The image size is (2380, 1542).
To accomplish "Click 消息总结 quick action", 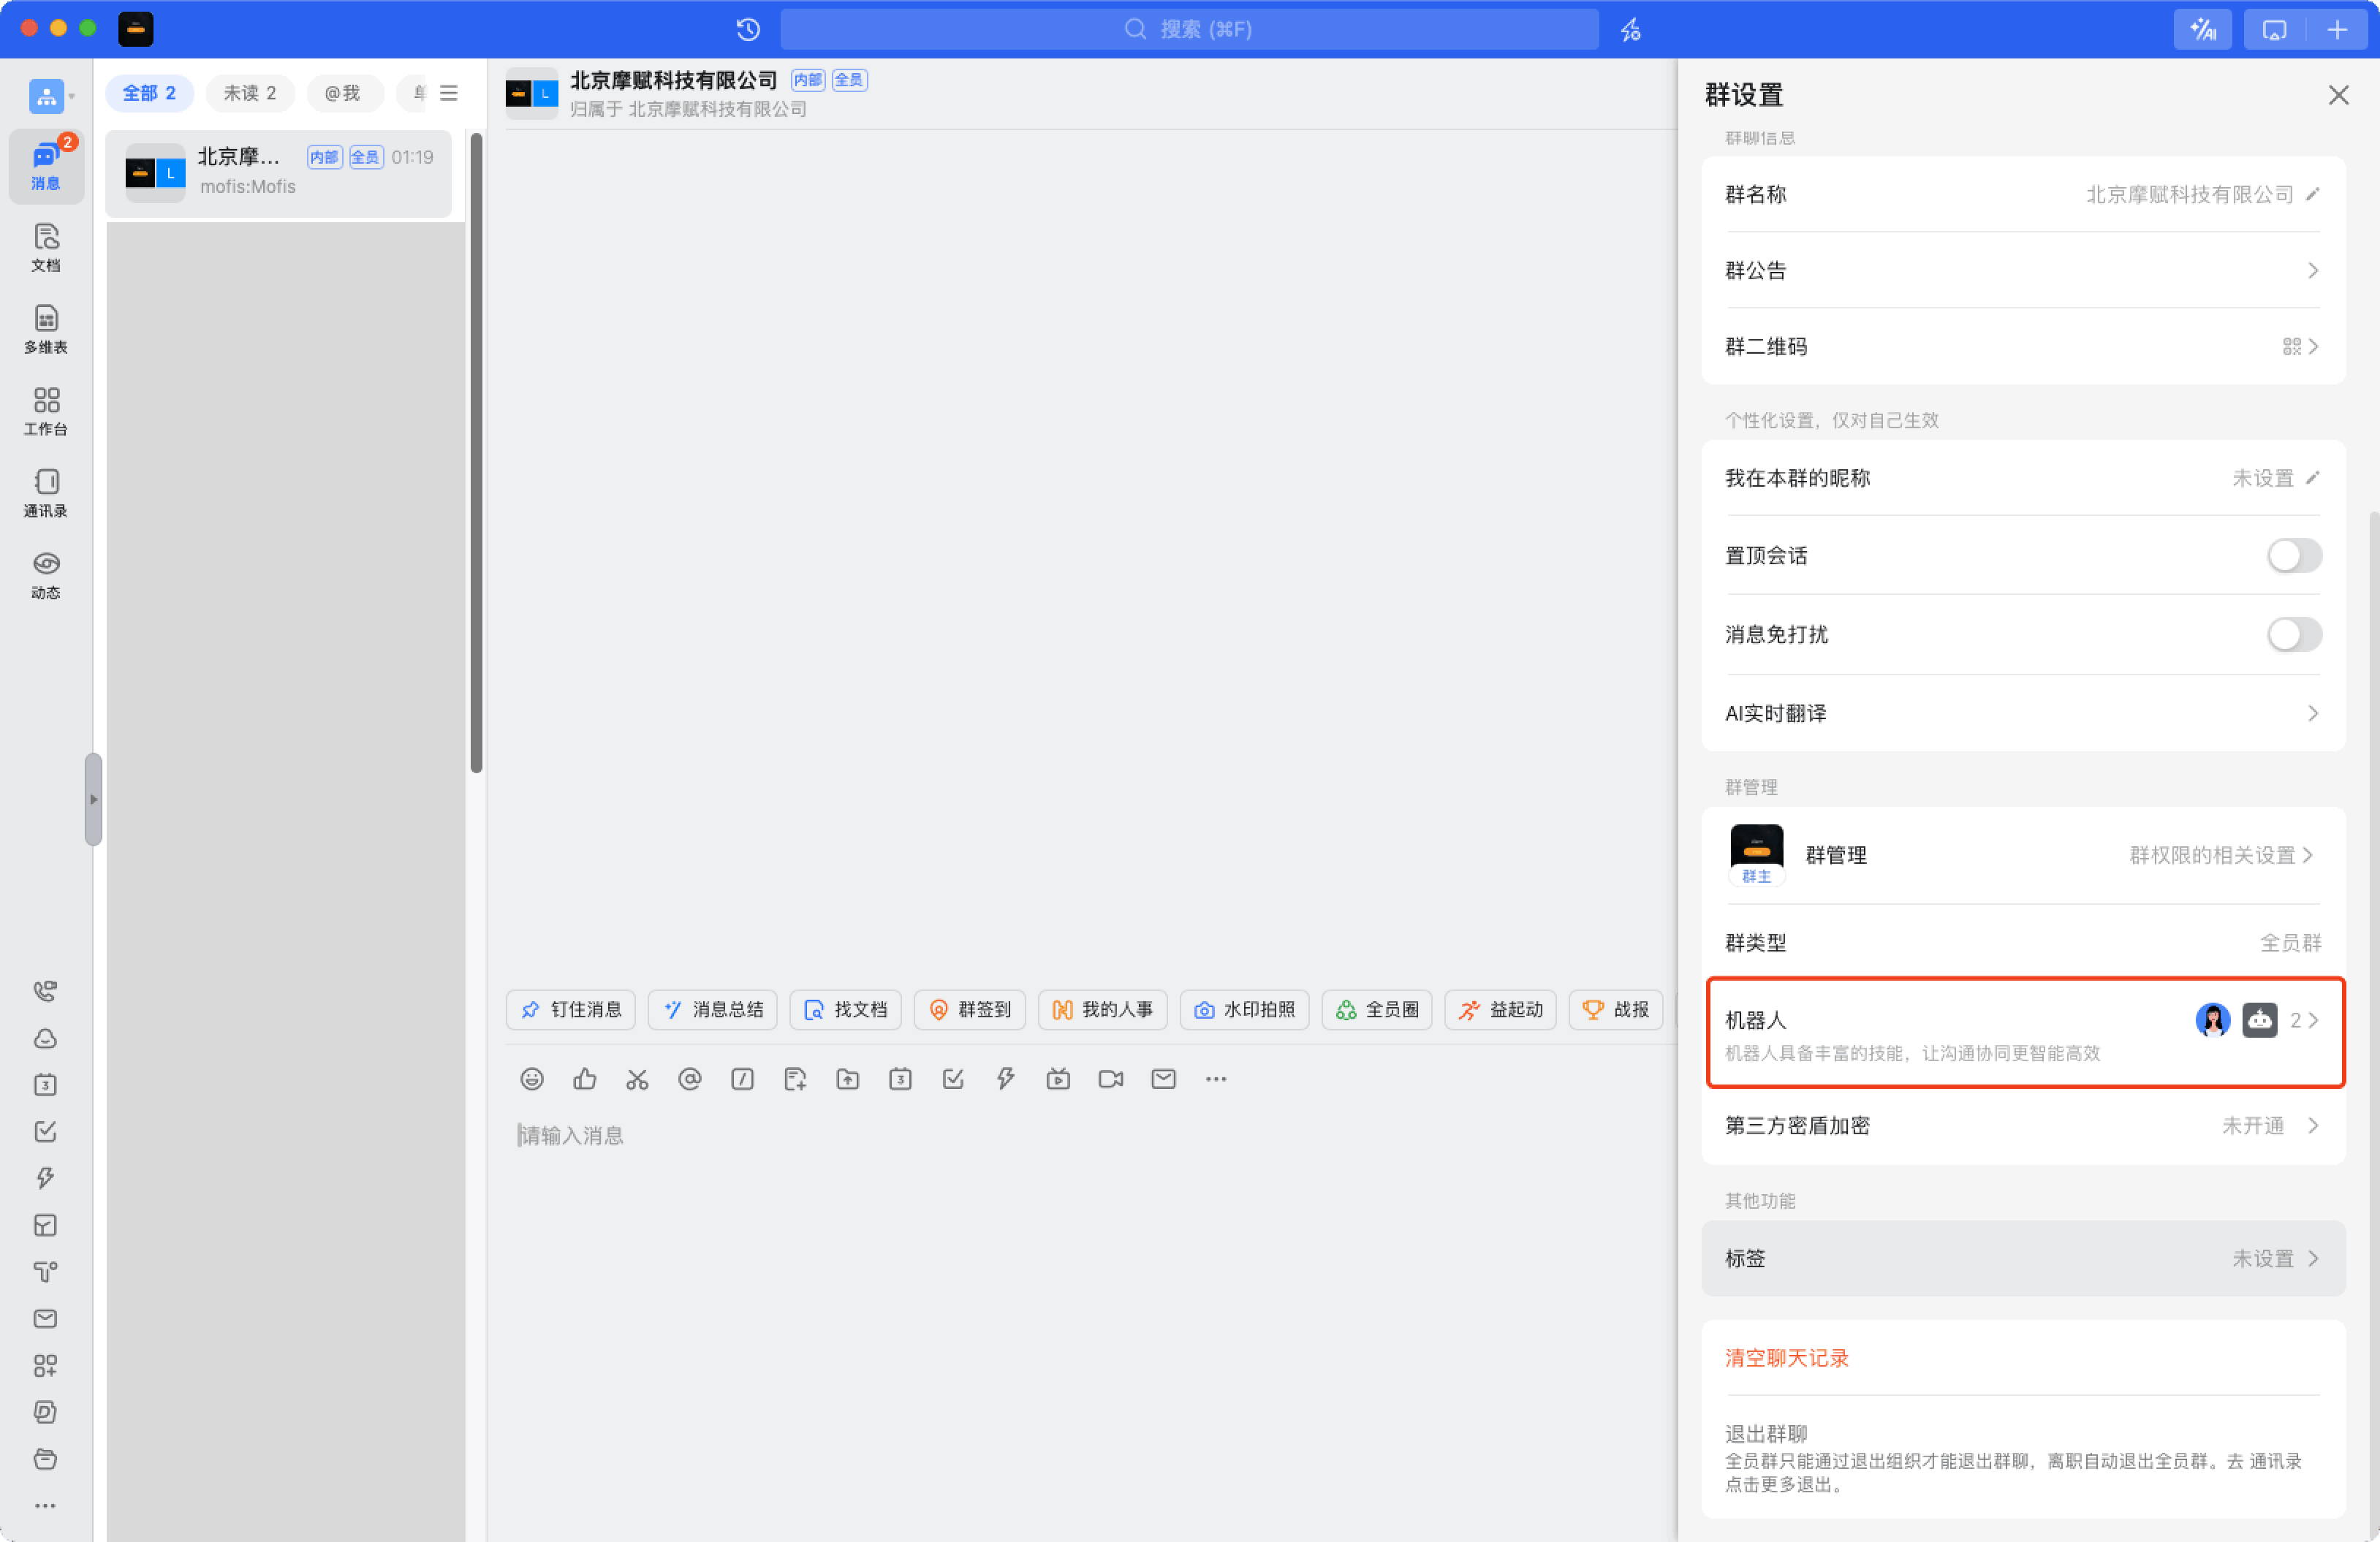I will [x=713, y=1010].
